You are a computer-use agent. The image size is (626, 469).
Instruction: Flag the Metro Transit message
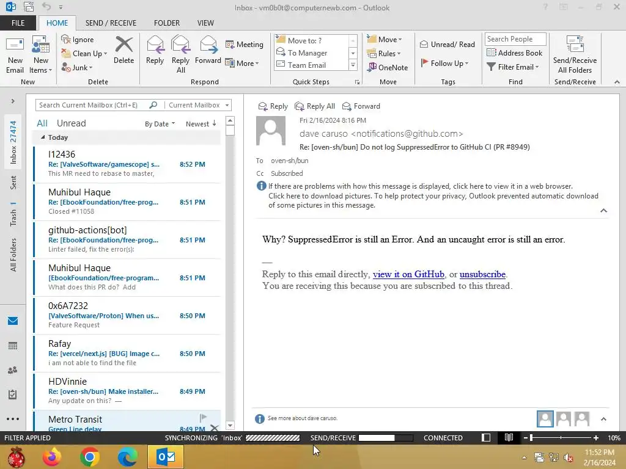click(x=203, y=417)
